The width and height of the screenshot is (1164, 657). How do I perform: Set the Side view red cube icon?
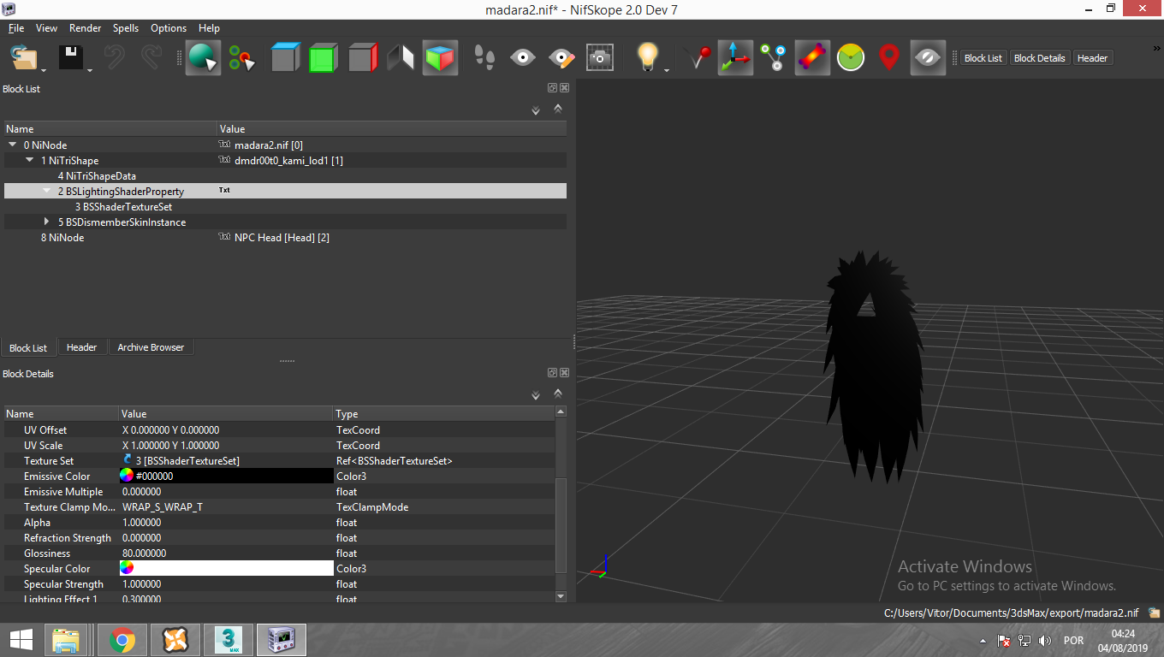point(363,58)
